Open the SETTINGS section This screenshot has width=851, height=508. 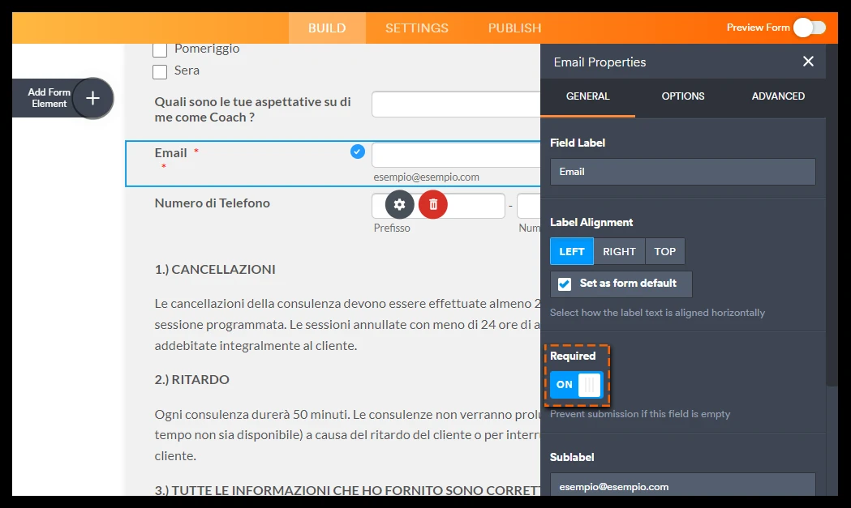416,27
